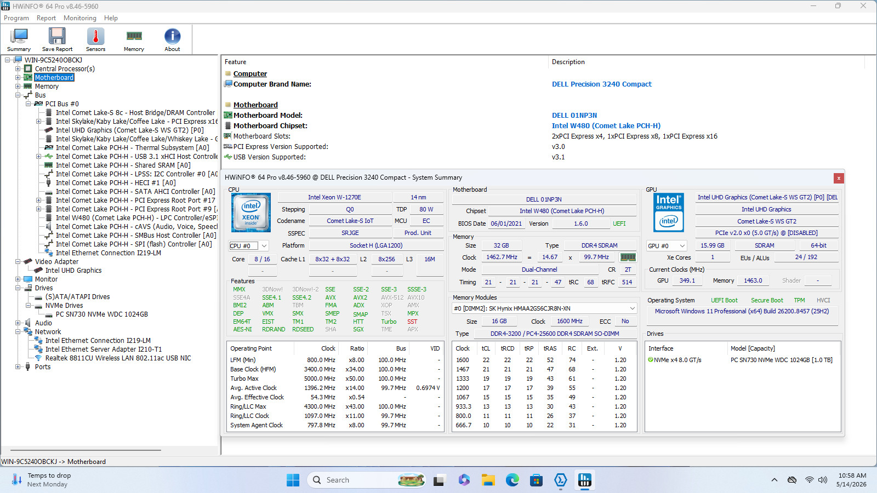Click the Task View taskbar icon
The height and width of the screenshot is (493, 877).
[x=439, y=480]
